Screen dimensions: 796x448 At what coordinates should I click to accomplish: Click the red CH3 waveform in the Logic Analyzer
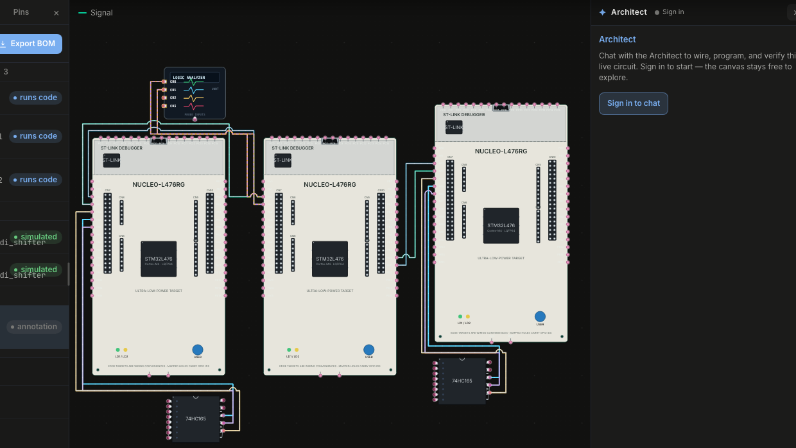tap(194, 106)
